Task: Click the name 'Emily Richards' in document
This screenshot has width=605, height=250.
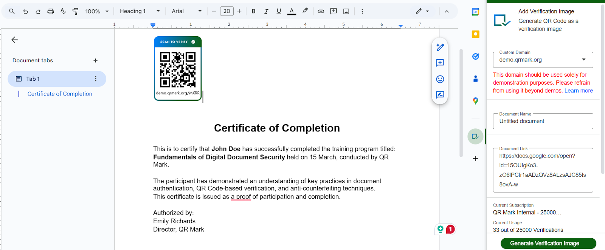Action: (174, 221)
